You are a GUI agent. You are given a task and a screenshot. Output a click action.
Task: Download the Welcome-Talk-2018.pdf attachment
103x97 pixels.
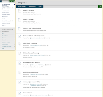pyautogui.click(x=36, y=74)
